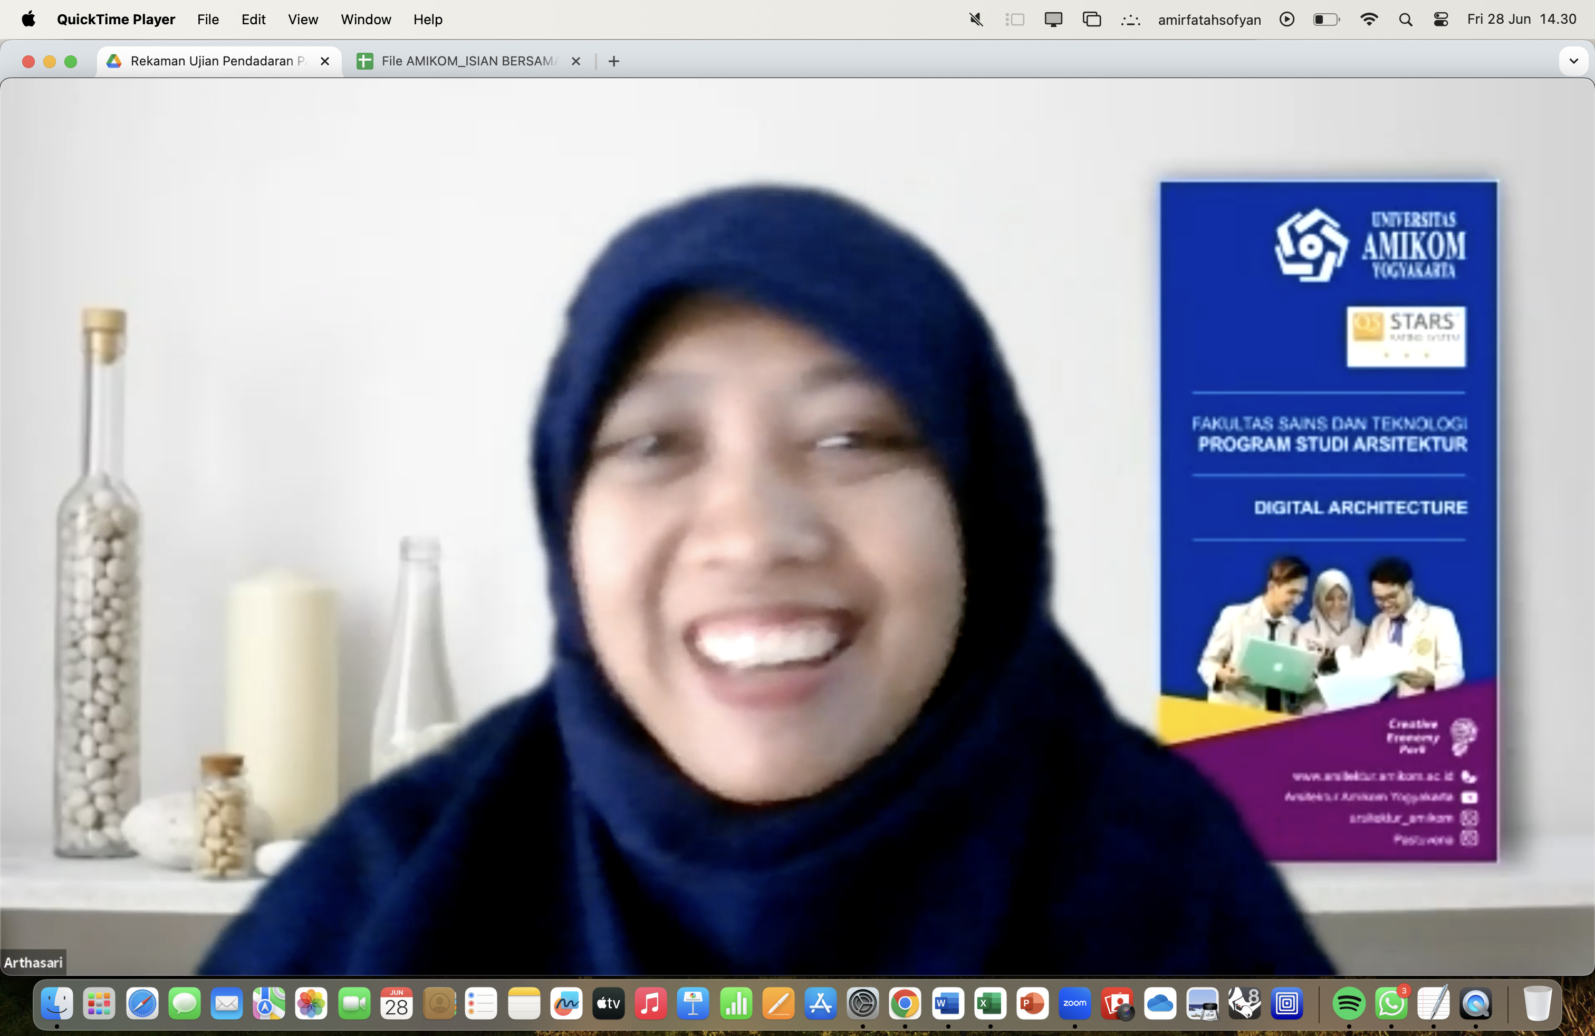Viewport: 1595px width, 1036px height.
Task: Open System Settings from the dock
Action: pos(862,1003)
